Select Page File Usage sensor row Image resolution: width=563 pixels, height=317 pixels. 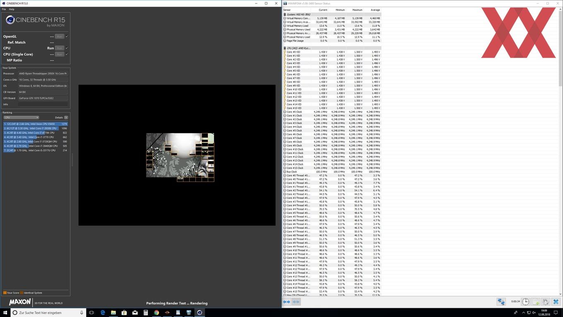click(x=332, y=41)
